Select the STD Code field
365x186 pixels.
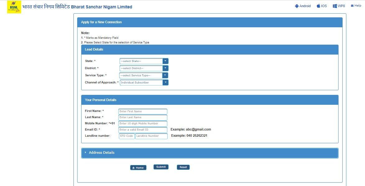tap(127, 136)
